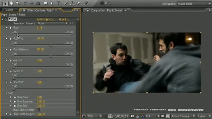Toggle stopwatch for Mojo Tint
Image resolution: width=212 pixels, height=119 pixels.
[x=11, y=39]
